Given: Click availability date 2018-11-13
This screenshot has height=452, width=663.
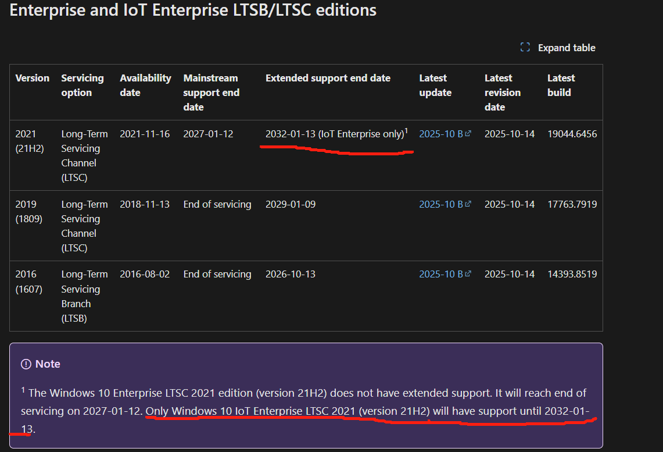Looking at the screenshot, I should (x=145, y=204).
